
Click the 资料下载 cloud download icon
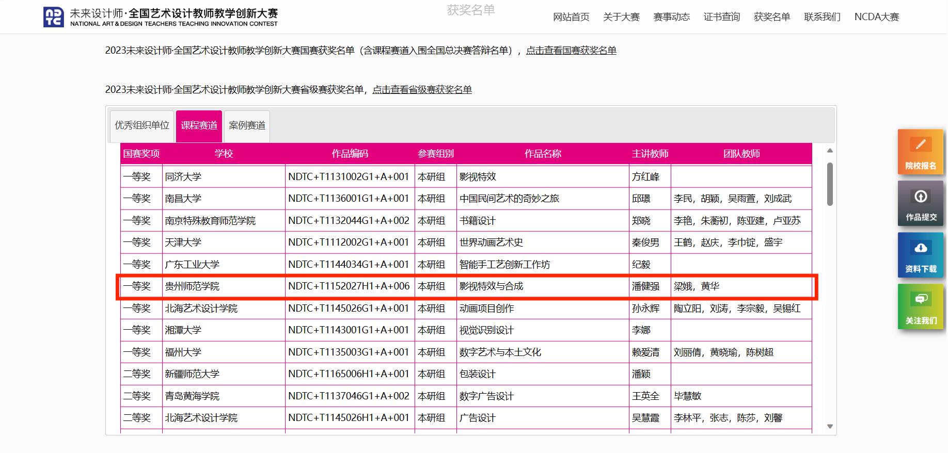920,248
